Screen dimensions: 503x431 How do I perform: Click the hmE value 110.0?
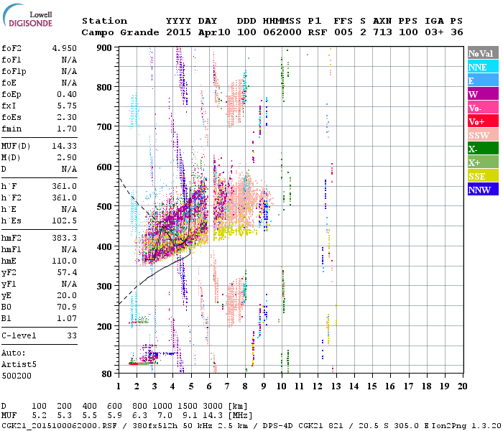click(x=65, y=261)
